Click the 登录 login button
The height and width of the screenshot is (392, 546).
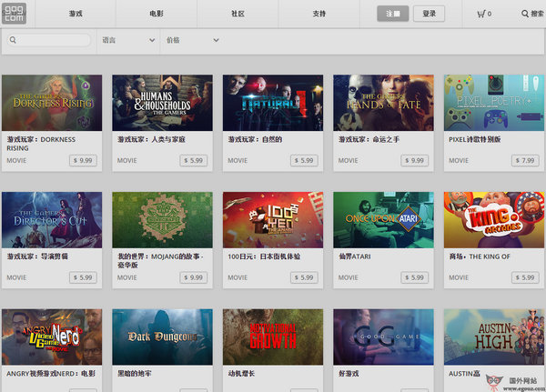[429, 14]
